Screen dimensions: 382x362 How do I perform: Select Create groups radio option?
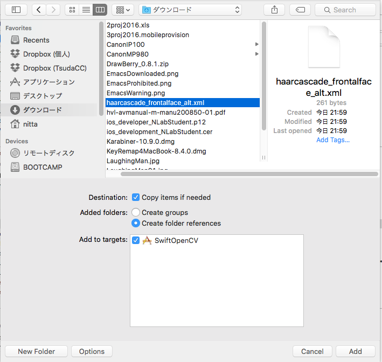[x=136, y=212]
